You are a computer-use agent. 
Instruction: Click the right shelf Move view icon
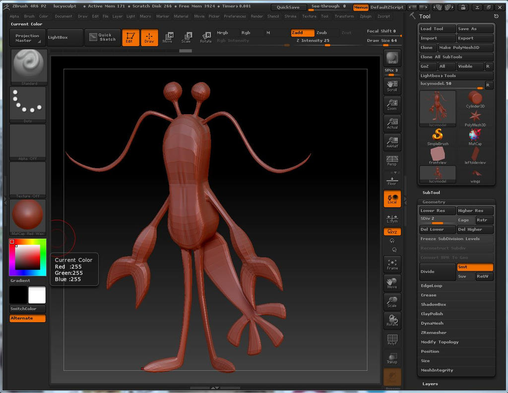[x=392, y=283]
